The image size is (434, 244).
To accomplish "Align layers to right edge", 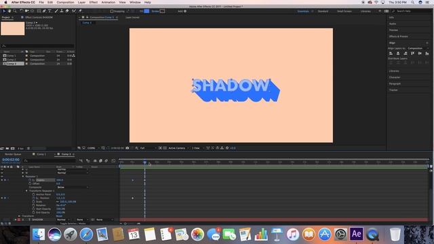I will pos(406,54).
